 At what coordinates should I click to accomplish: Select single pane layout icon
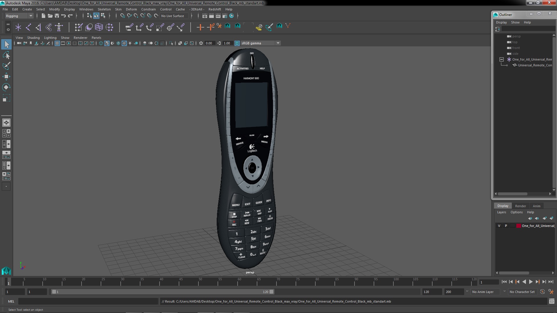(x=6, y=123)
